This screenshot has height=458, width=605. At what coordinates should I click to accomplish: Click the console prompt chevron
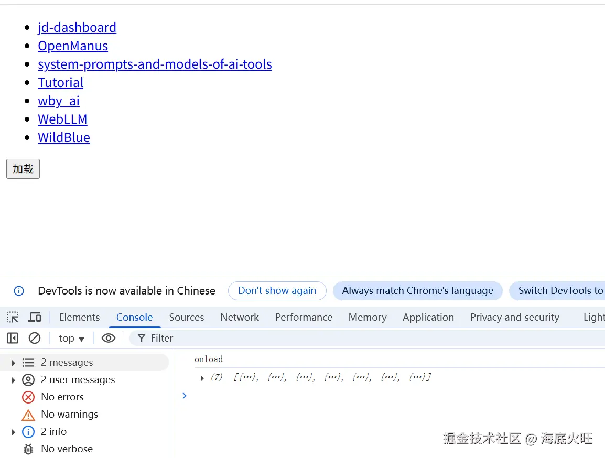[x=185, y=396]
